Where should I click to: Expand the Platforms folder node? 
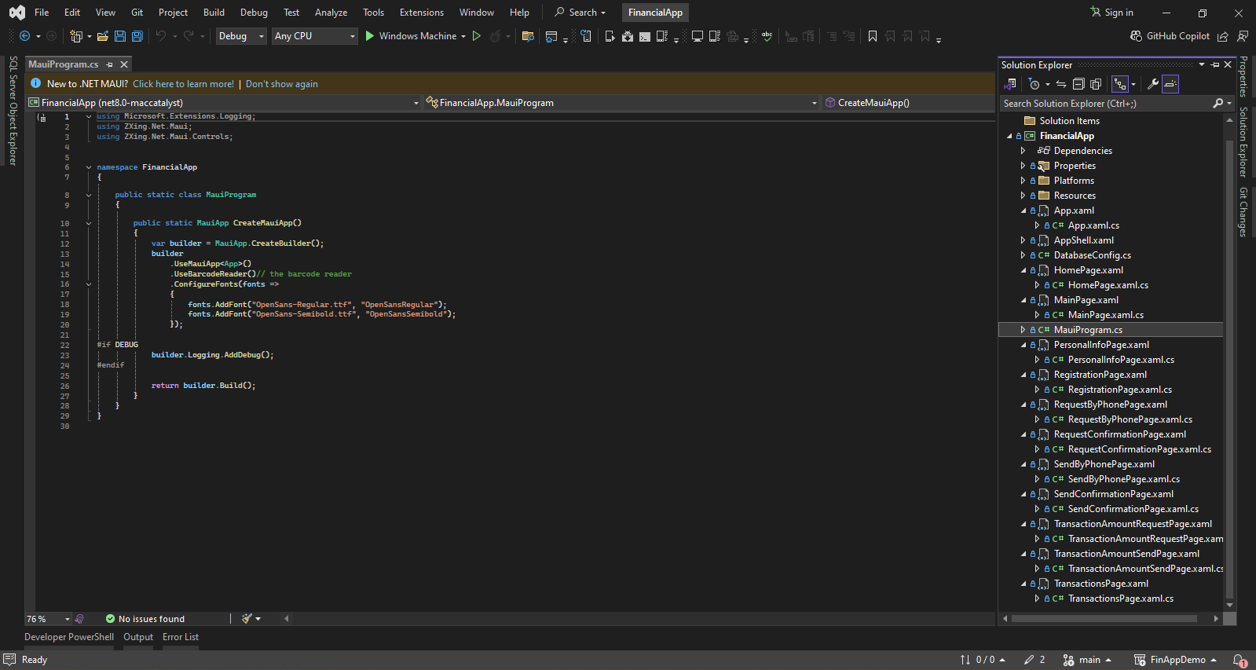[x=1023, y=181]
